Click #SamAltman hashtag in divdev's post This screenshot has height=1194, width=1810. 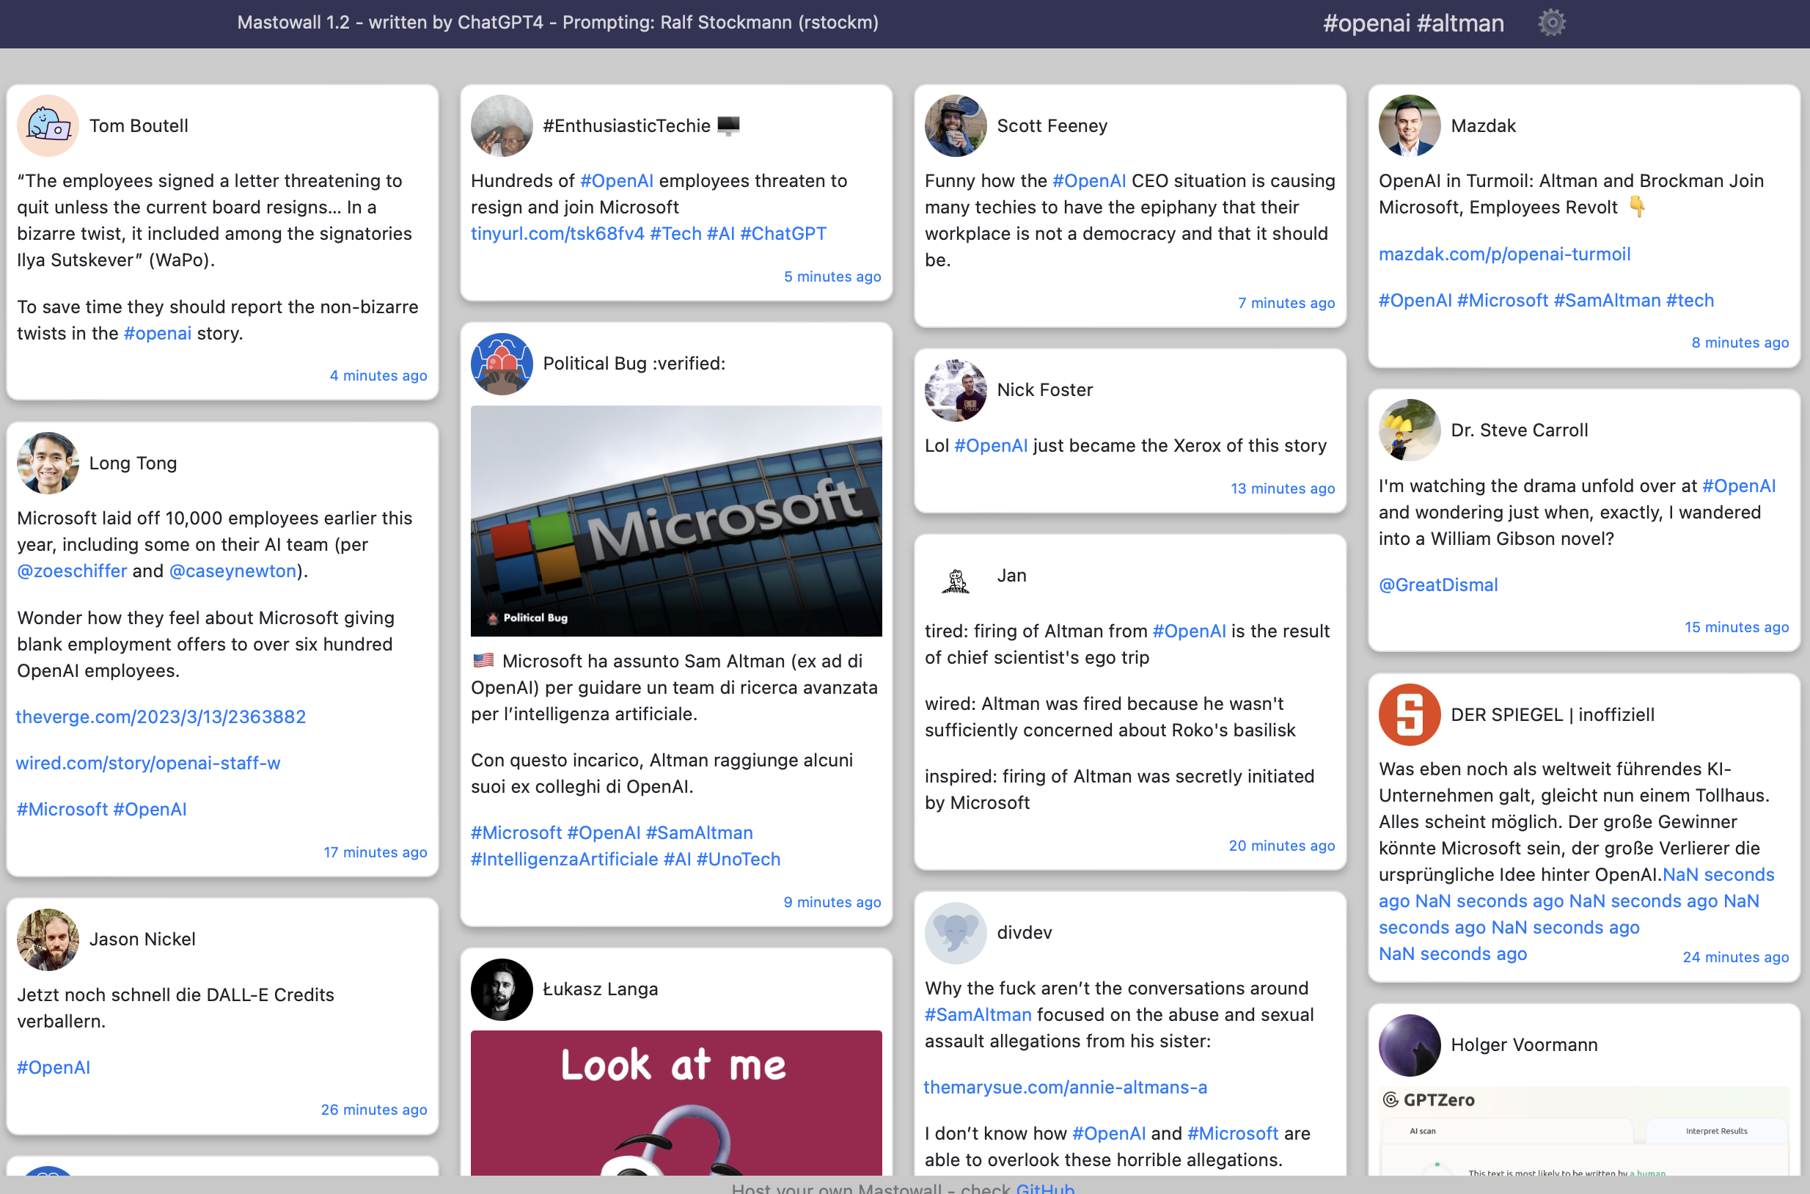click(978, 1014)
